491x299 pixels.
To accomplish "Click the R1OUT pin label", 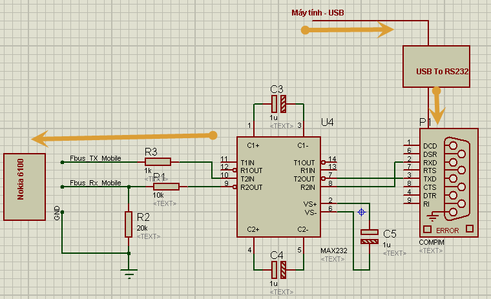I will click(251, 170).
